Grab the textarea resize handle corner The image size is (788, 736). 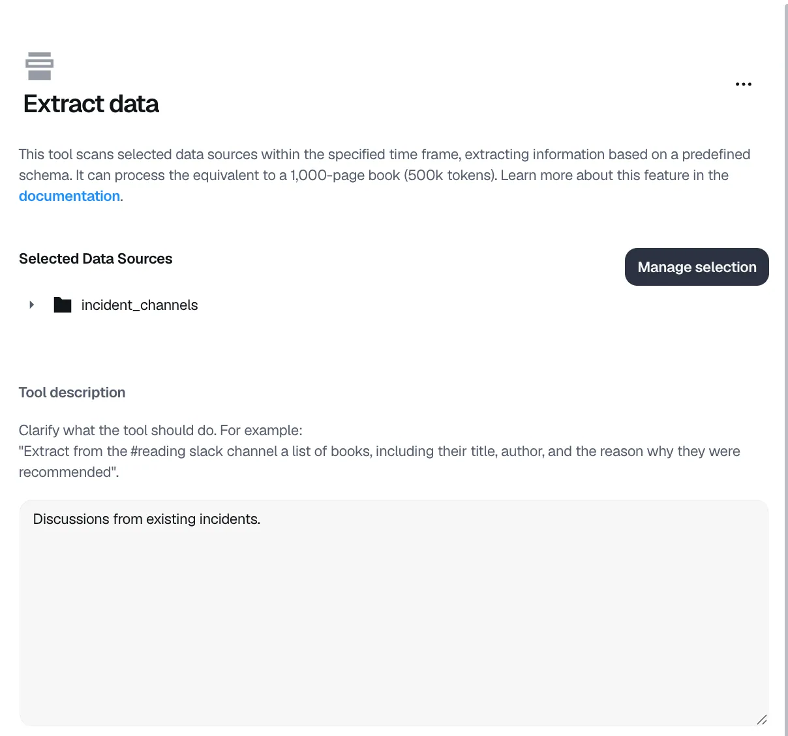click(x=761, y=720)
